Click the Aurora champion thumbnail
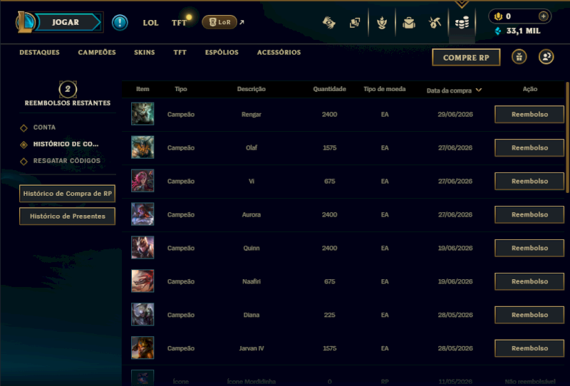This screenshot has width=570, height=386. [x=142, y=214]
